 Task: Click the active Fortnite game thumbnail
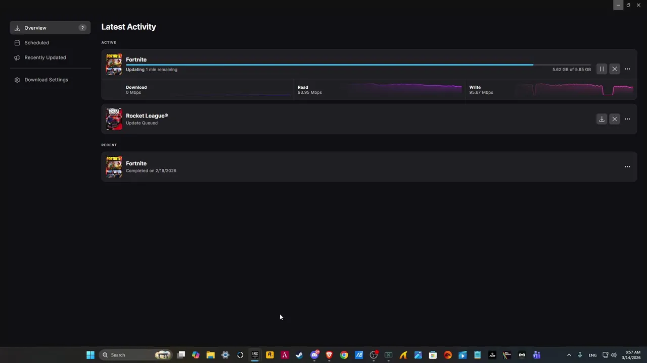[x=114, y=65]
